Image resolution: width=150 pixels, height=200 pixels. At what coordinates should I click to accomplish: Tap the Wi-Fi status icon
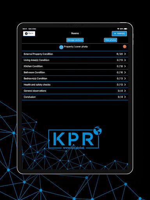[118, 29]
